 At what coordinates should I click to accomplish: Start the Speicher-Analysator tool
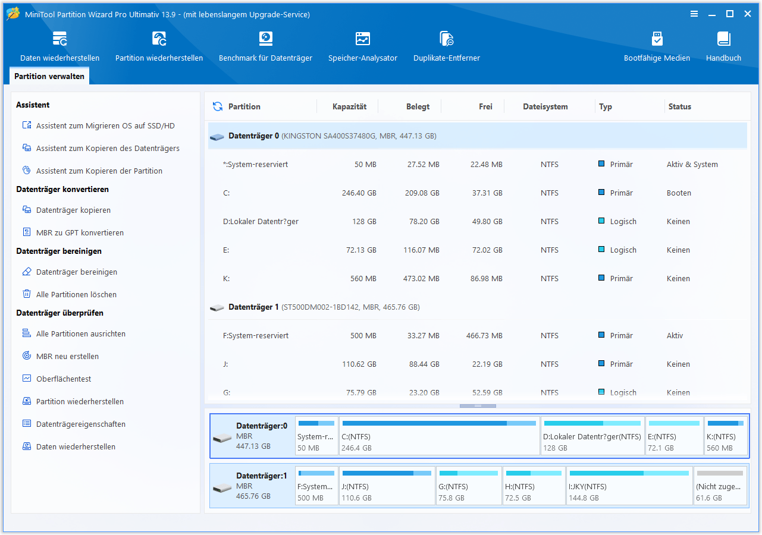pyautogui.click(x=363, y=47)
